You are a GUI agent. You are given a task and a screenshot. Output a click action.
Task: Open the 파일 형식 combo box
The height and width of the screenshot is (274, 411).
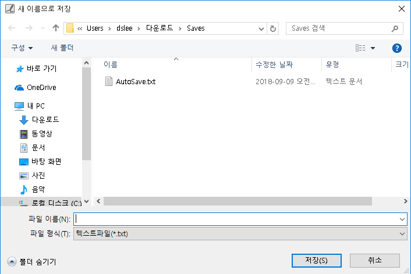click(x=240, y=234)
